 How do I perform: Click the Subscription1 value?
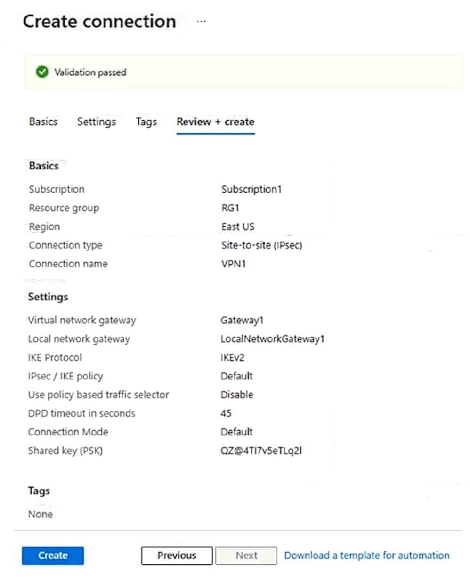point(251,190)
